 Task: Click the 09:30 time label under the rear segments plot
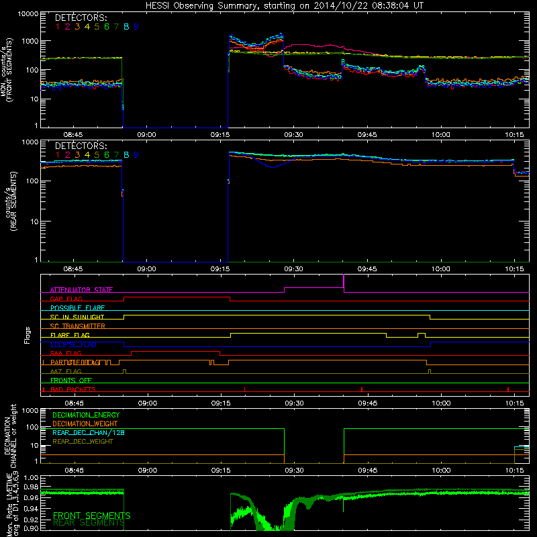293,269
